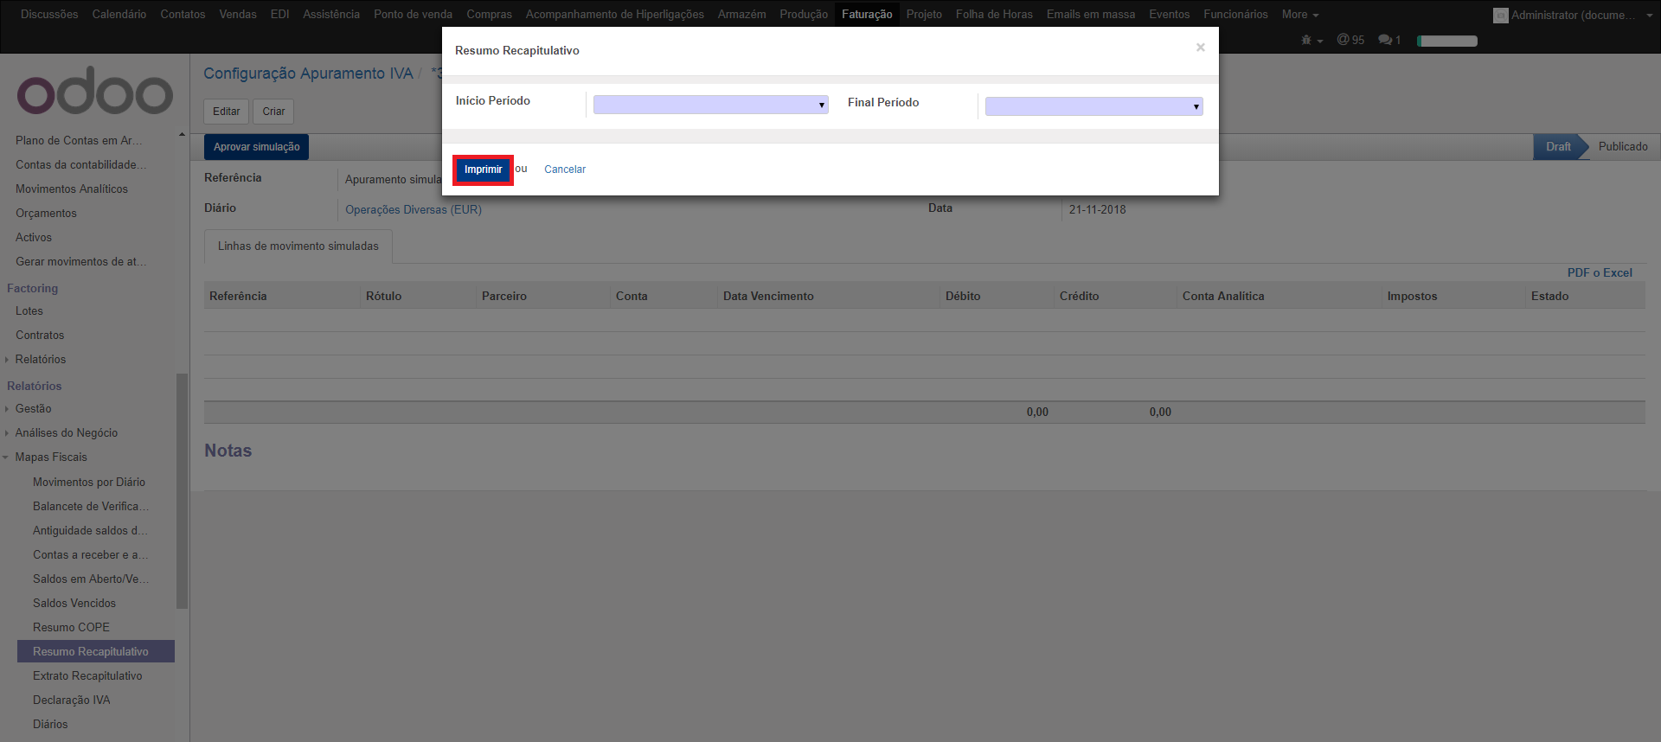Click the sidebar vertical scrollbar
Viewport: 1661px width, 742px height.
click(182, 490)
